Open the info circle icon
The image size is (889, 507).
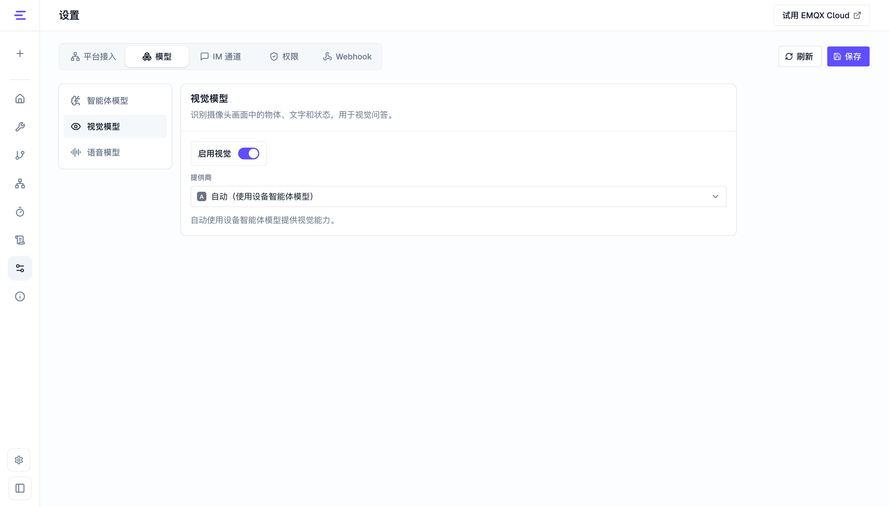click(20, 296)
